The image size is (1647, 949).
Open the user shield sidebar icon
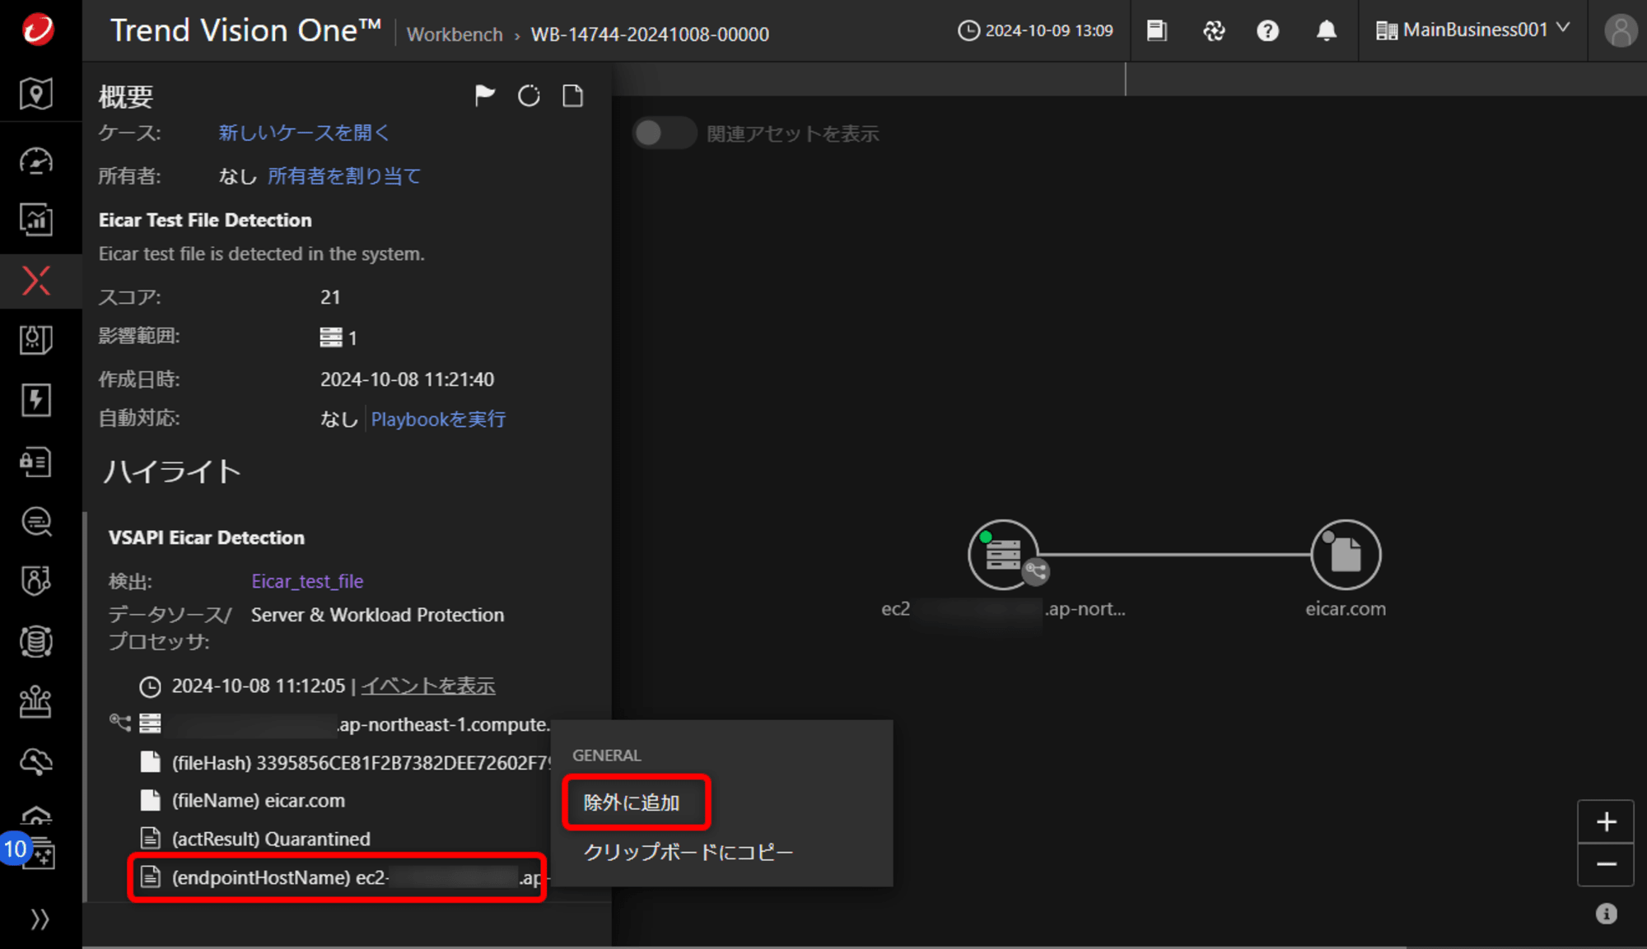(x=36, y=581)
